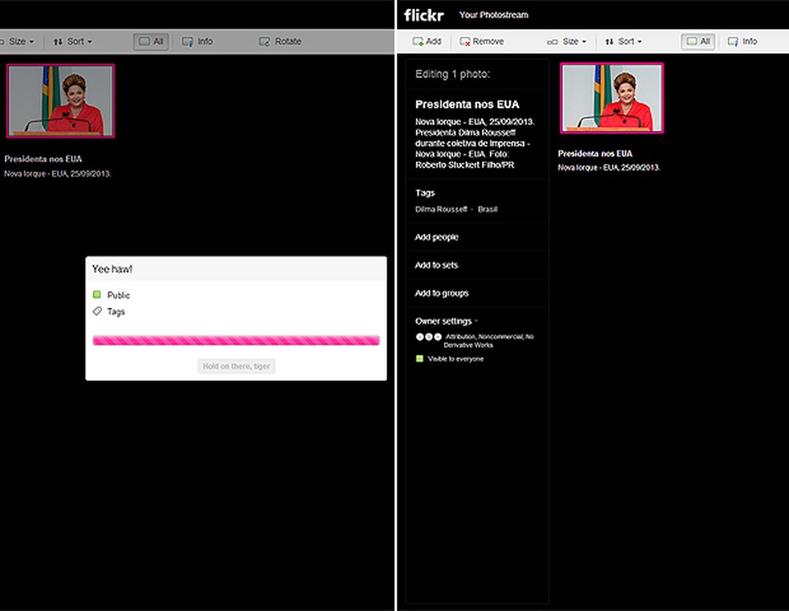Image resolution: width=789 pixels, height=611 pixels.
Task: Click the Yee haw! dialog header
Action: click(x=236, y=269)
